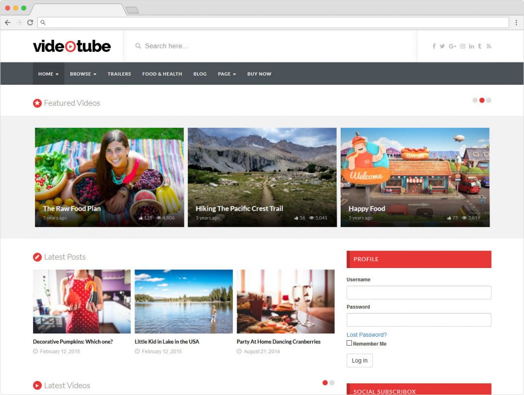Screen dimensions: 524x395
Task: Select third Featured Videos carousel dot
Action: 489,100
